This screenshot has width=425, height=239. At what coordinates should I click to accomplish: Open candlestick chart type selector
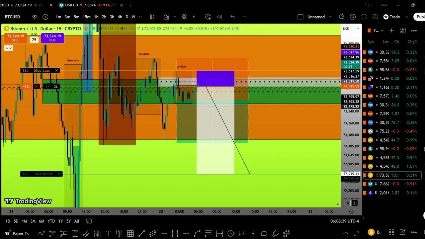click(x=152, y=17)
